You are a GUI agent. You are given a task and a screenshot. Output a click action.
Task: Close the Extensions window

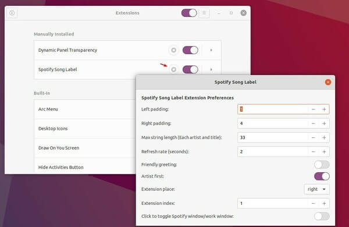pos(244,13)
